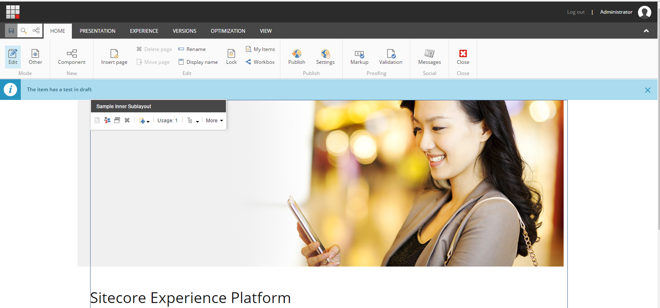
Task: Close the Experience Editor with the red X
Action: (x=463, y=57)
